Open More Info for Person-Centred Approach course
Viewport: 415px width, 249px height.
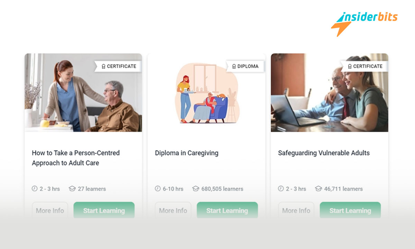(50, 211)
